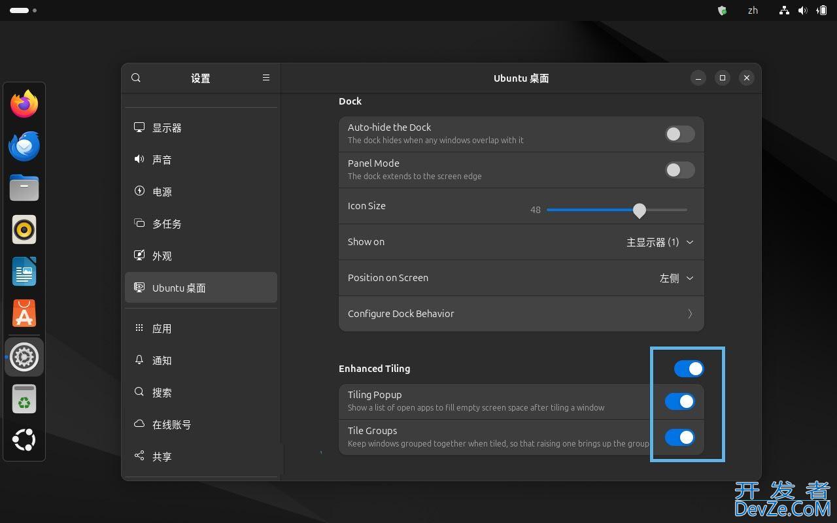Viewport: 837px width, 523px height.
Task: Open the settings search icon
Action: [136, 78]
